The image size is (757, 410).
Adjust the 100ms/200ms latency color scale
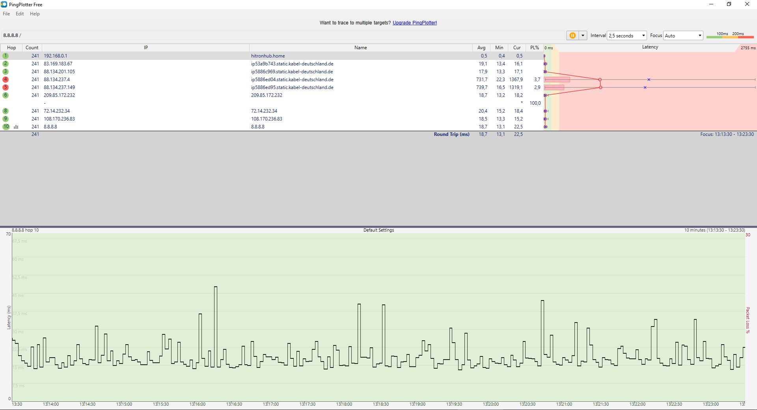coord(730,35)
